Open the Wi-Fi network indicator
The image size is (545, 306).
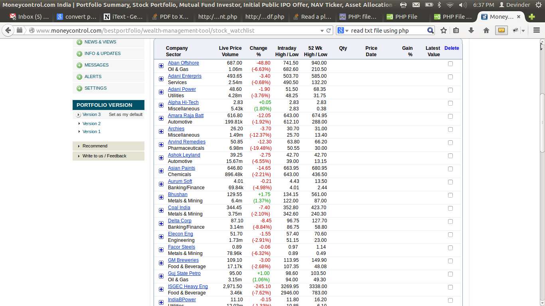[x=450, y=5]
